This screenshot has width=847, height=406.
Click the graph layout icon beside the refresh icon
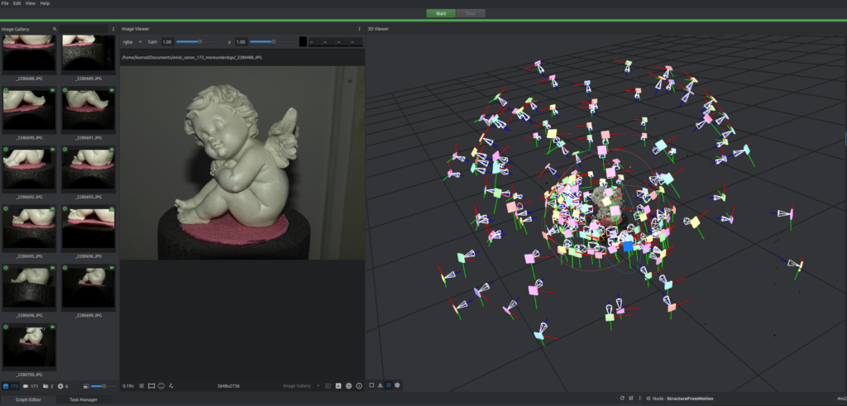coord(631,399)
